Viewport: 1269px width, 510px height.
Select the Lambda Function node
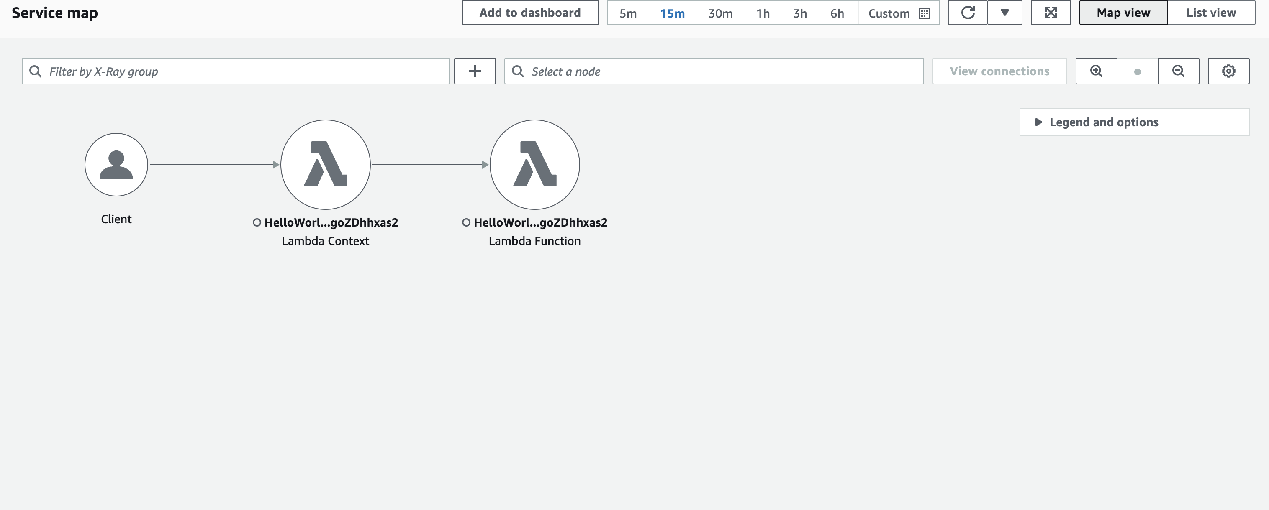coord(534,165)
